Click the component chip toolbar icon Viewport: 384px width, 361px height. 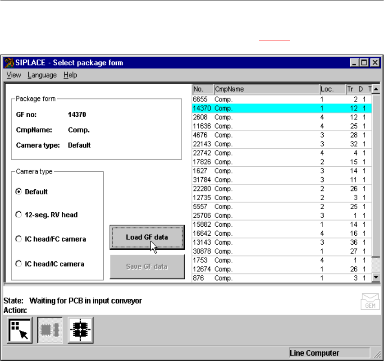click(50, 330)
